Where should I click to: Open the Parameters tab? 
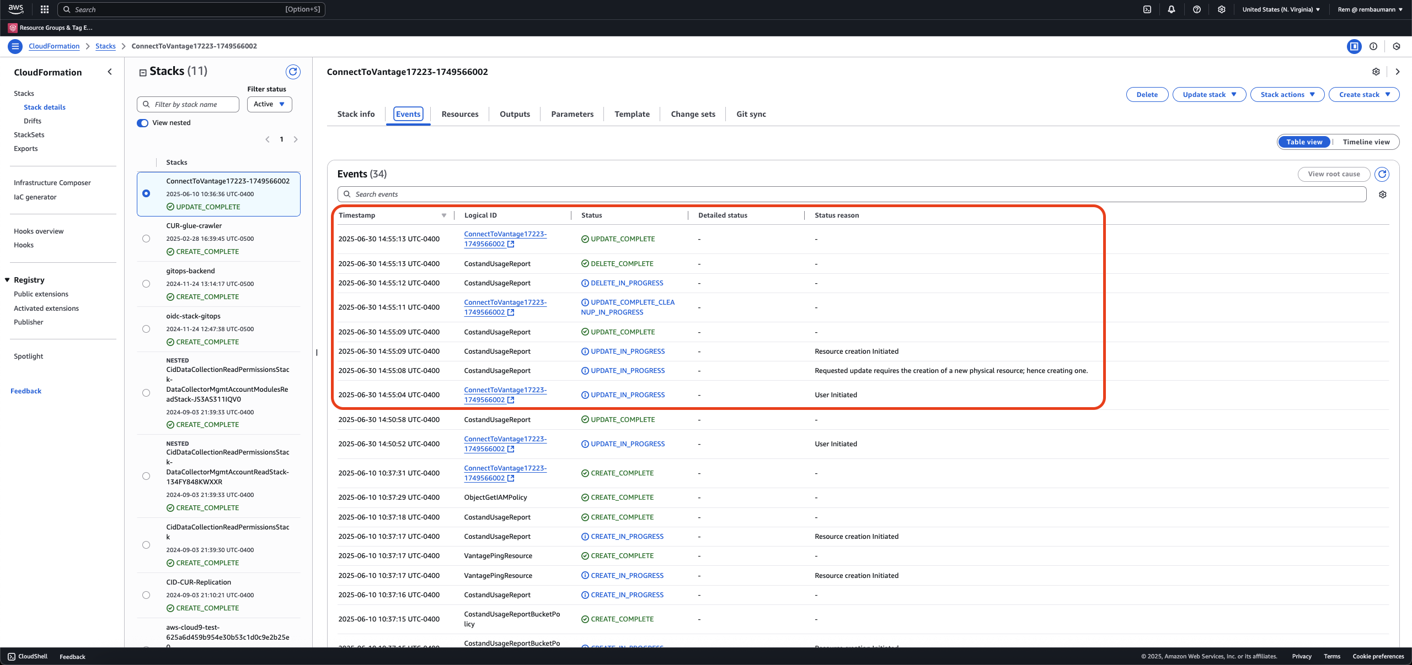(x=573, y=114)
